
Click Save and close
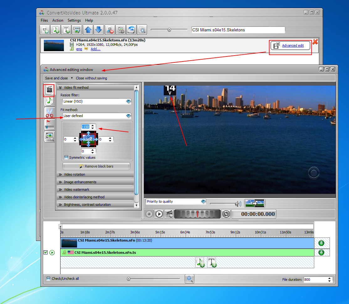tap(56, 78)
